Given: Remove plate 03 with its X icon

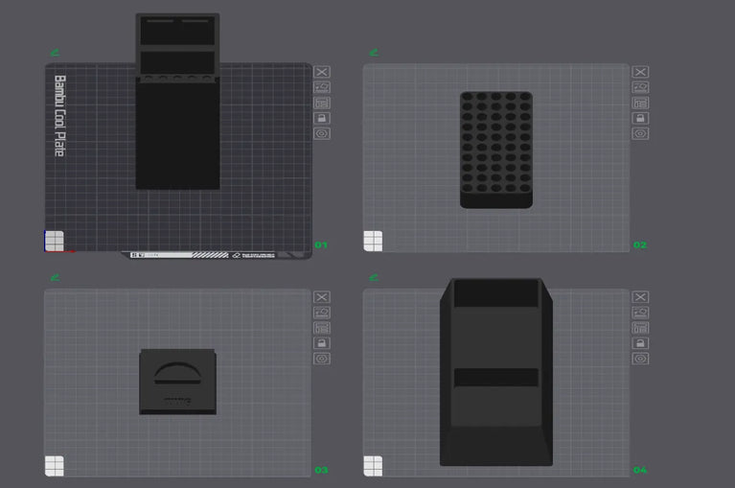Looking at the screenshot, I should tap(322, 297).
